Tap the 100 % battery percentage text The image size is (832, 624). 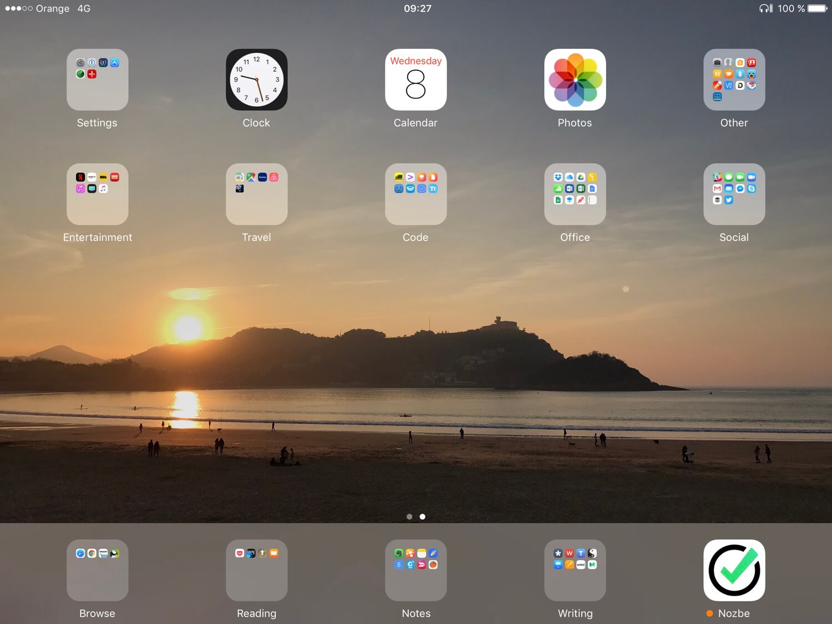point(791,8)
